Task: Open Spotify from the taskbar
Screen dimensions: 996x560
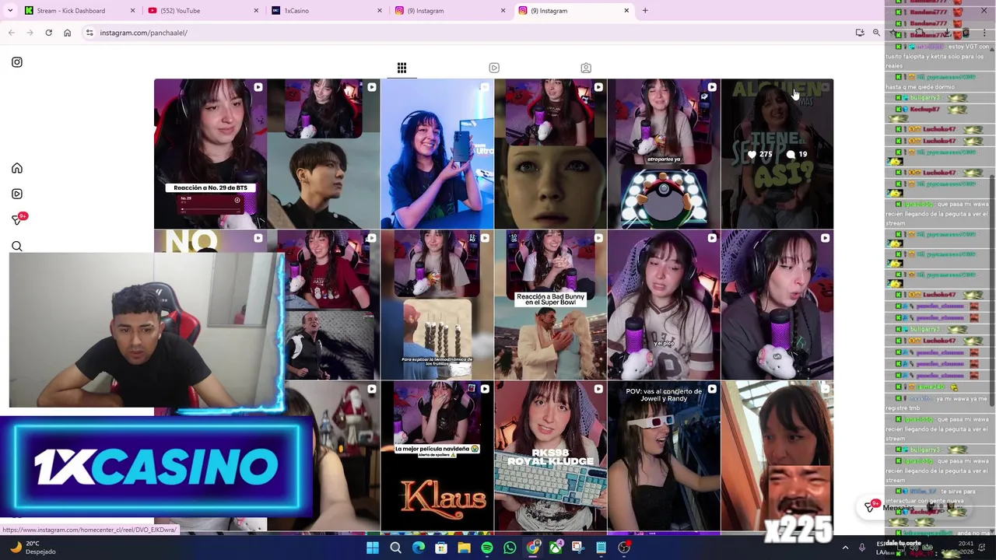Action: pos(487,548)
